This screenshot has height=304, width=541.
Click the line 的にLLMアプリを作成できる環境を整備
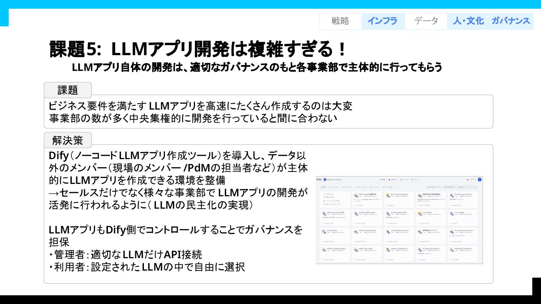pos(137,180)
